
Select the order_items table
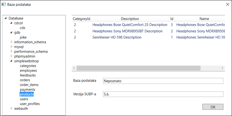(29, 85)
